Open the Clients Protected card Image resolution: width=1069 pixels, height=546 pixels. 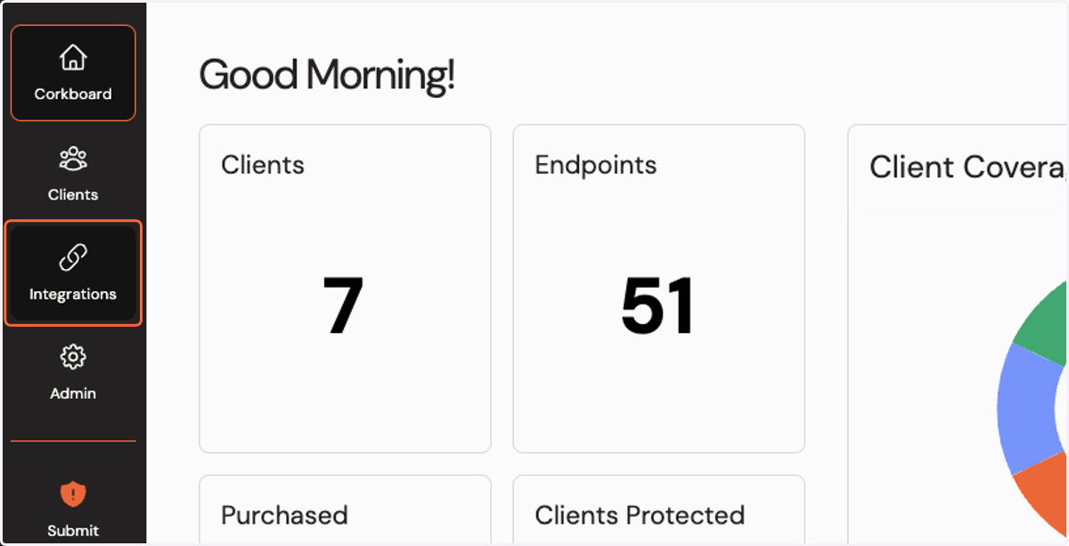[x=658, y=509]
